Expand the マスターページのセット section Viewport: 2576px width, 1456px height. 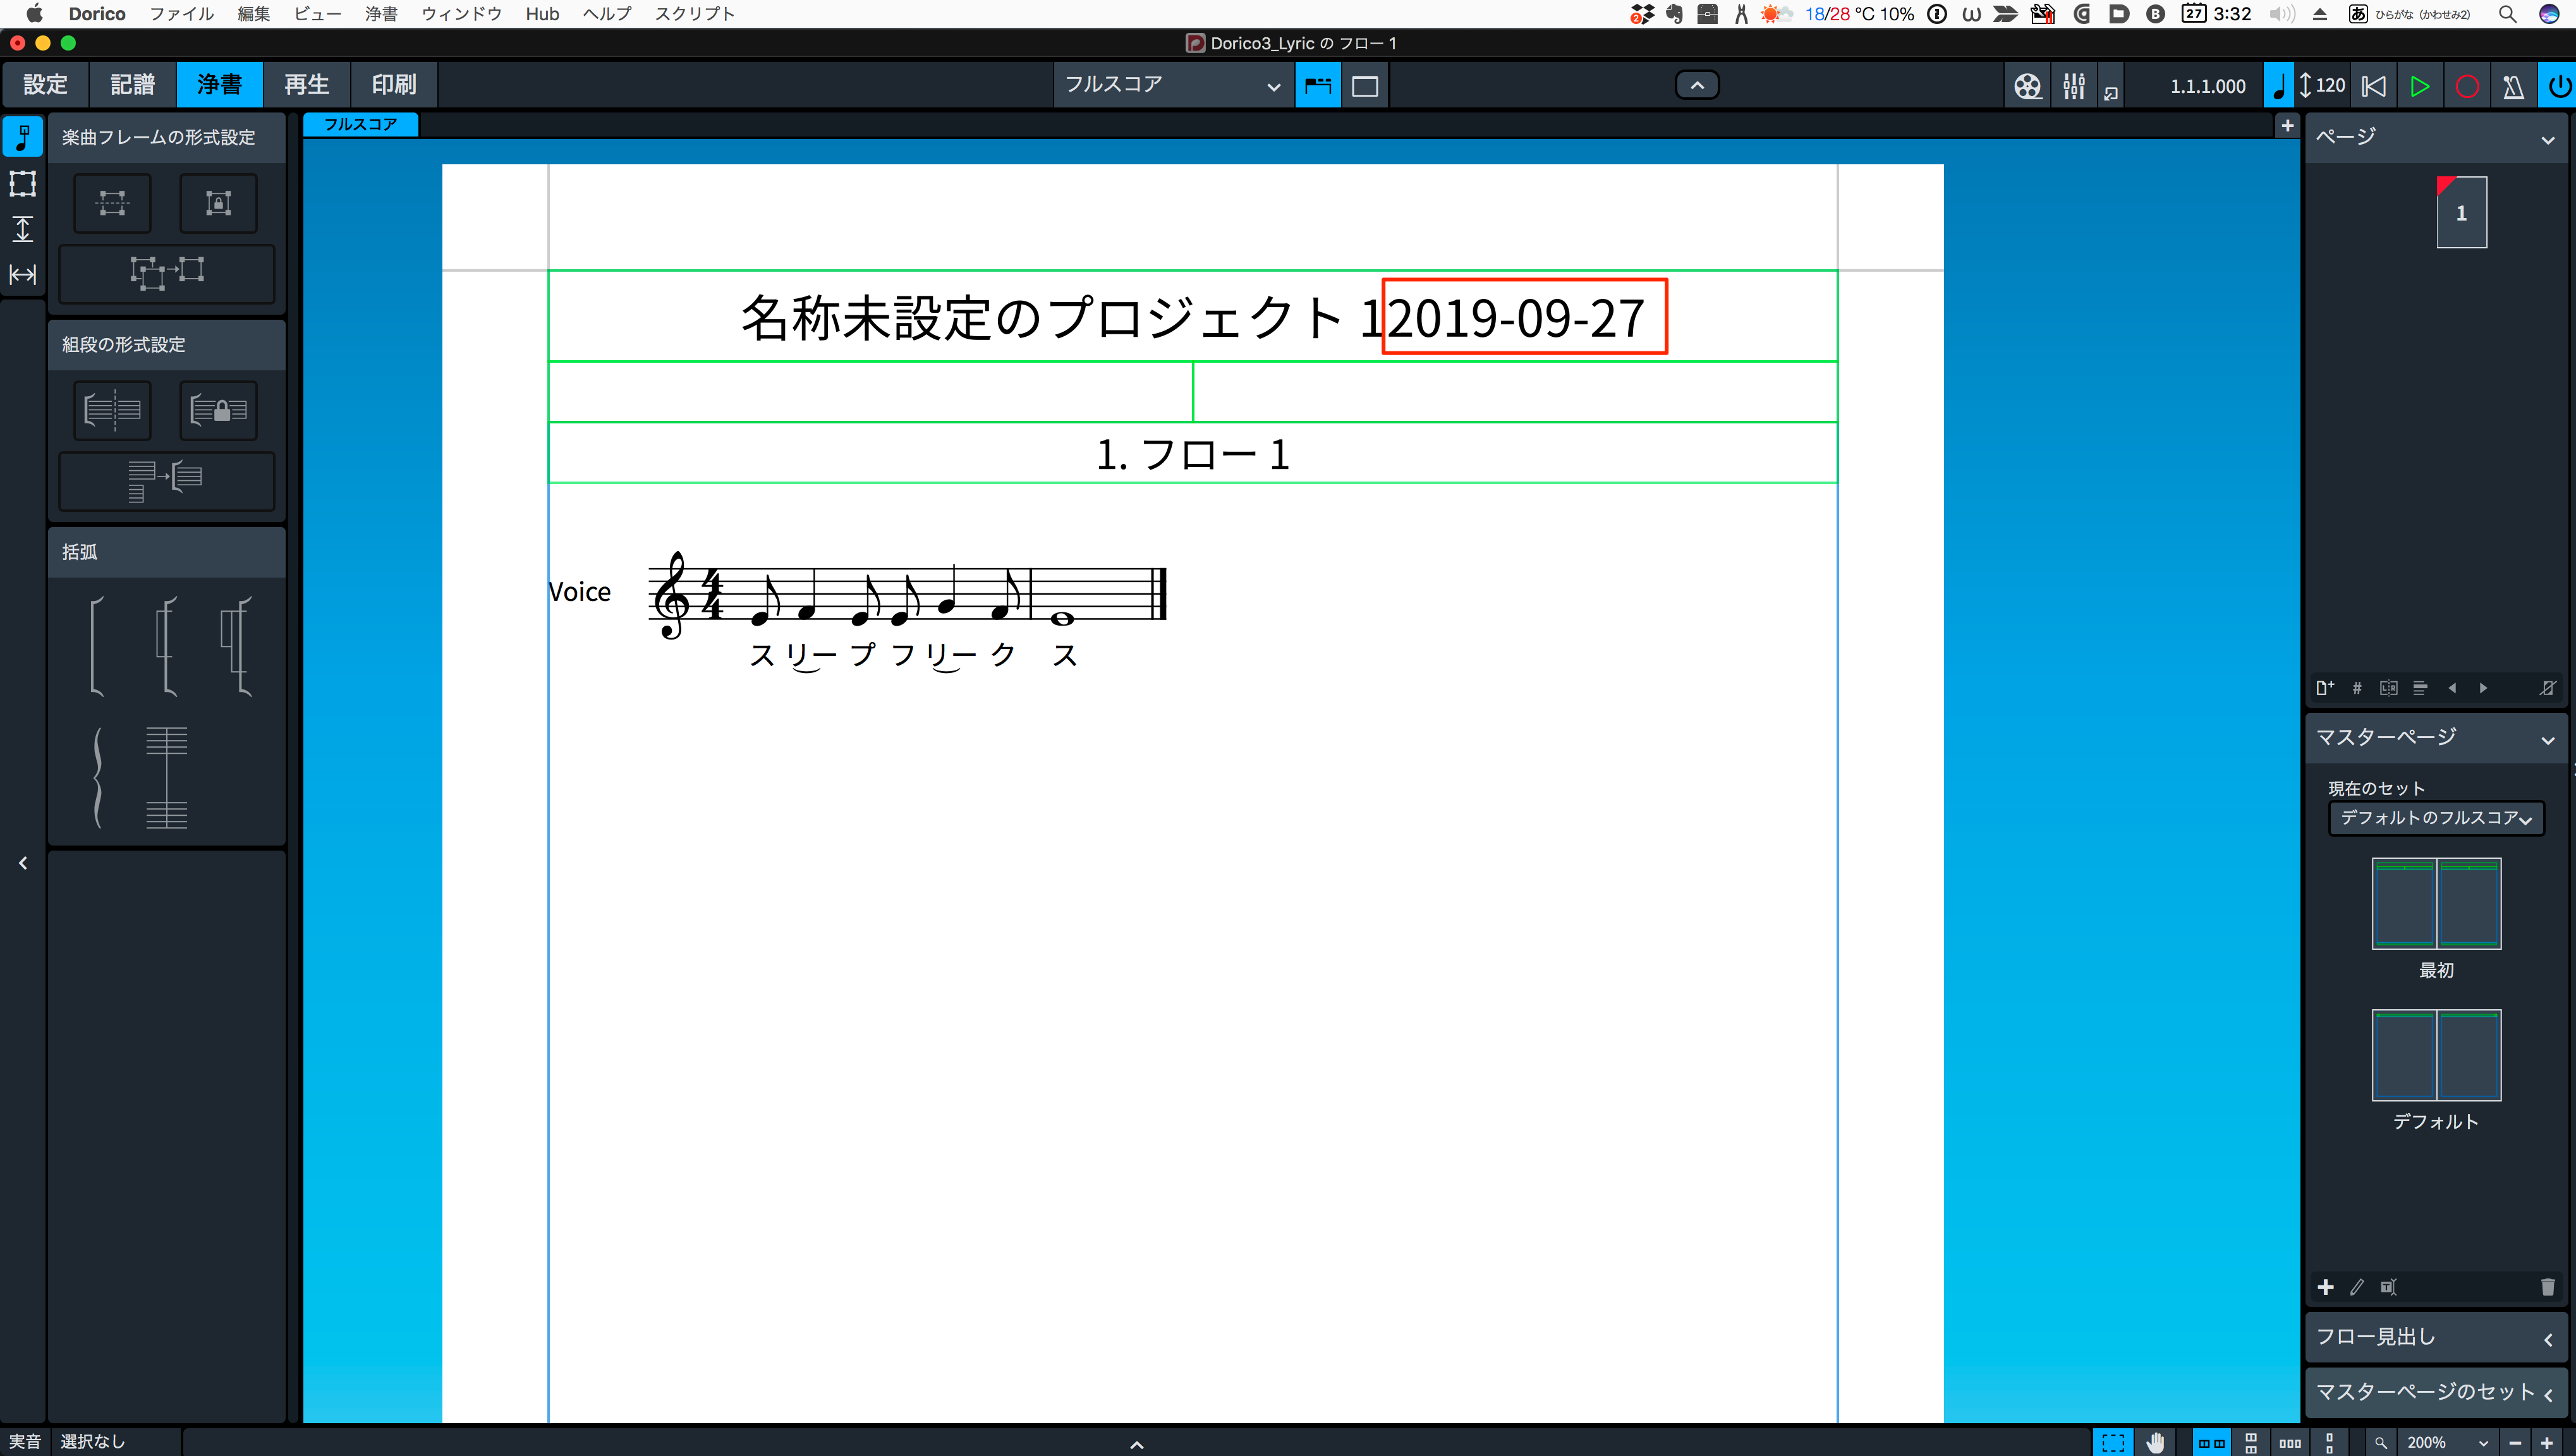[2547, 1394]
